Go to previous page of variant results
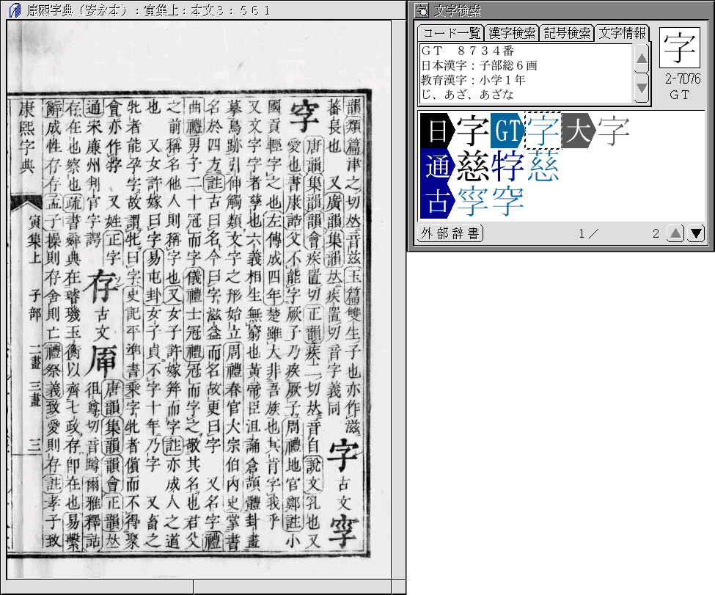 [675, 233]
